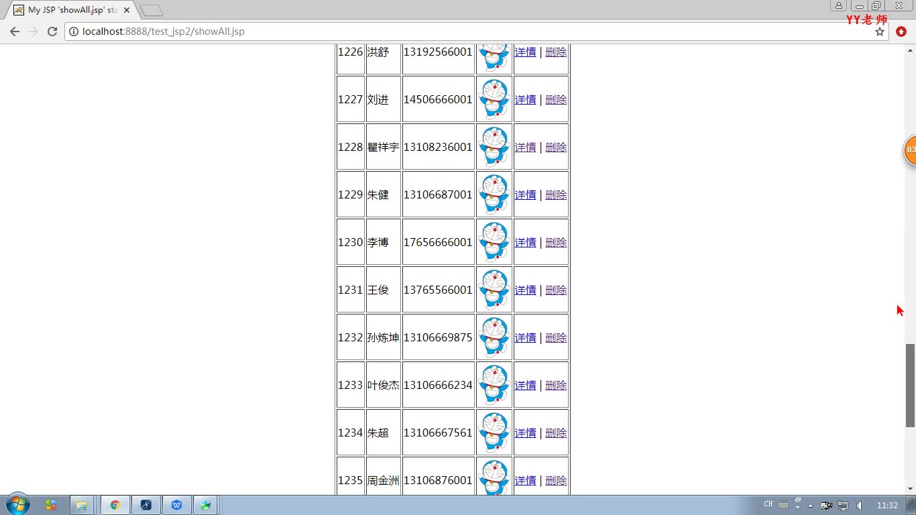This screenshot has height=515, width=916.
Task: Click 删除 for row 1235 周金洲
Action: [x=556, y=480]
